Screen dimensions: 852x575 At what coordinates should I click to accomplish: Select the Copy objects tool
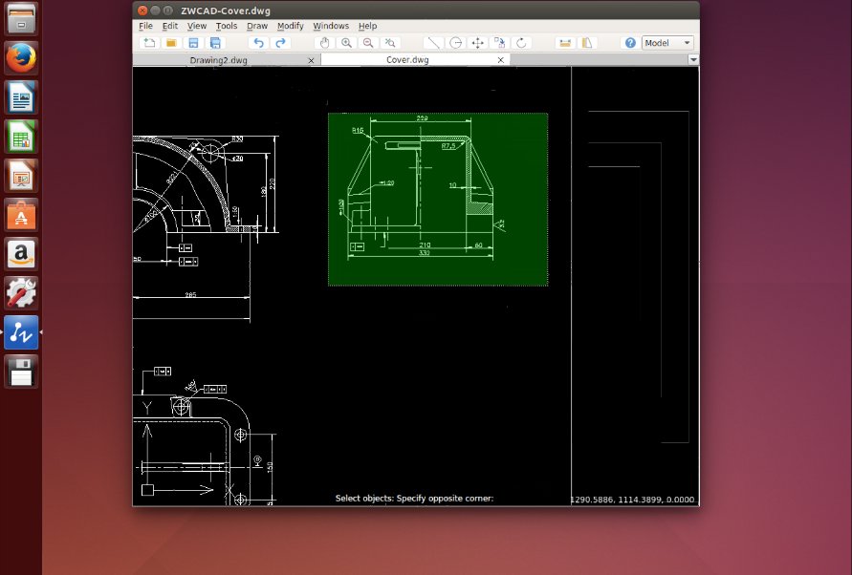[499, 43]
